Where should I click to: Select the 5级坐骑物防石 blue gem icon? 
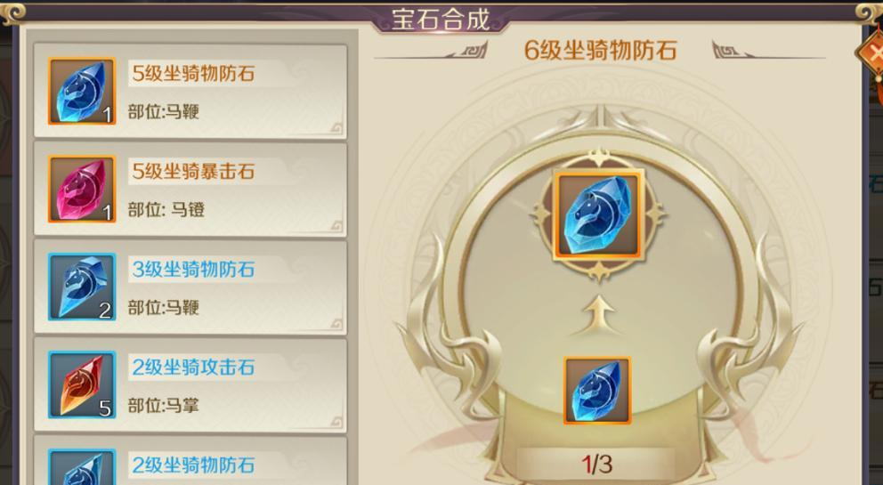tap(82, 92)
